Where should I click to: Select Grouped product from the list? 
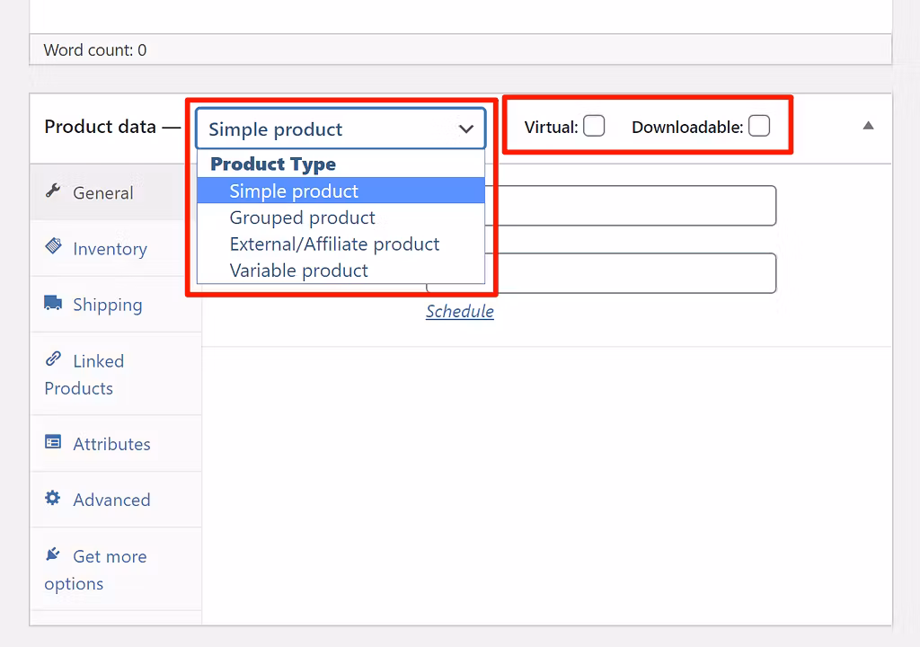point(302,217)
